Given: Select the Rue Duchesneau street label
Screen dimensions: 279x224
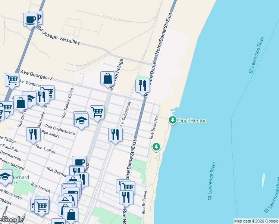Looking at the screenshot, I should click(x=60, y=130).
